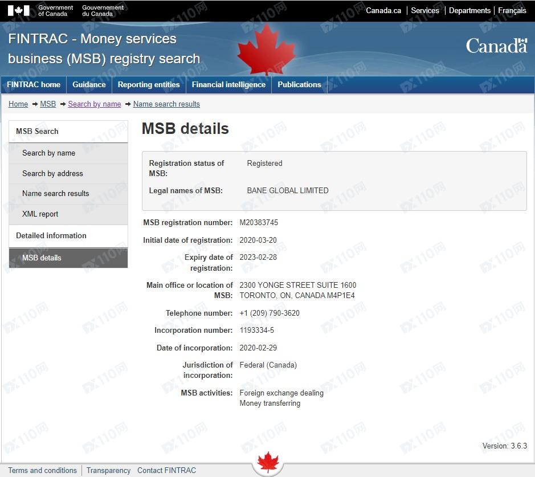
Task: Return to Name search results breadcrumb
Action: 166,104
